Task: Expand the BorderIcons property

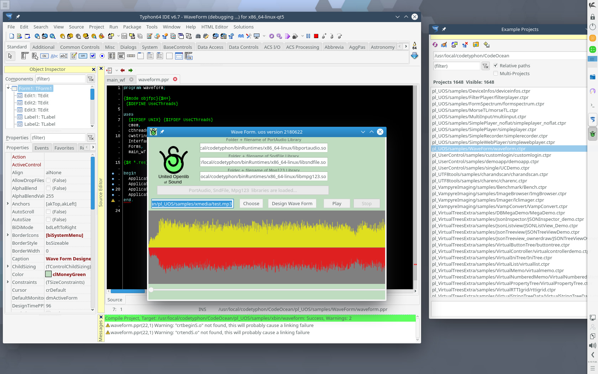Action: [x=8, y=235]
